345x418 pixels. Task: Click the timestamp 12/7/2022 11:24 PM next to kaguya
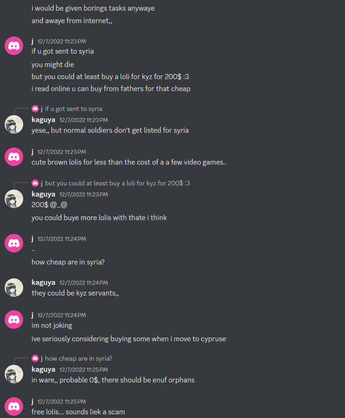click(x=83, y=283)
